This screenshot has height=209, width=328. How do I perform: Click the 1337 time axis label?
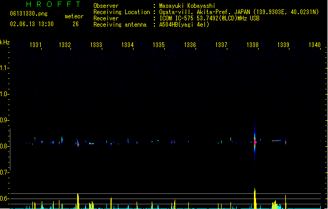click(x=221, y=45)
